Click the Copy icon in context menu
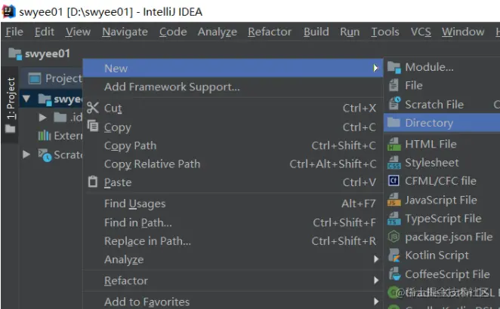 click(x=93, y=126)
